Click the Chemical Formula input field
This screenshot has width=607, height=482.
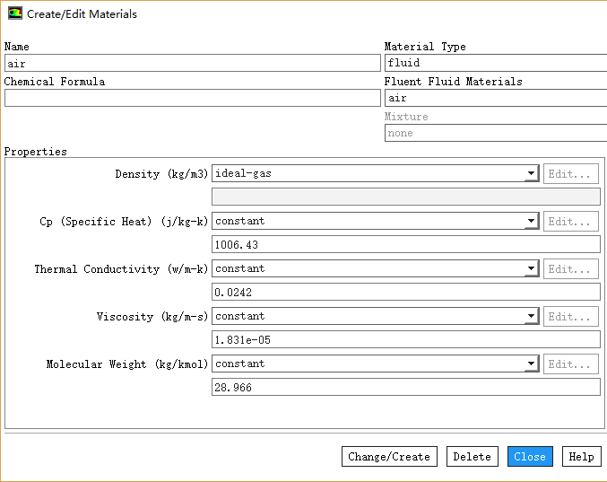pyautogui.click(x=192, y=99)
